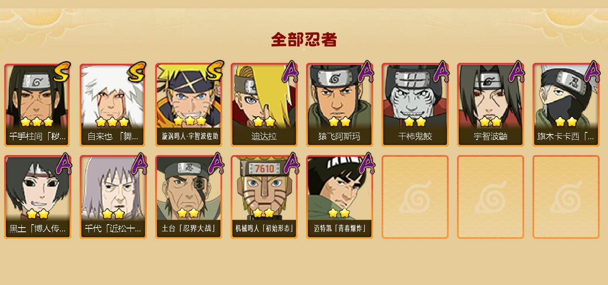Click the 机械鸣人「初始形态」 card

264,197
